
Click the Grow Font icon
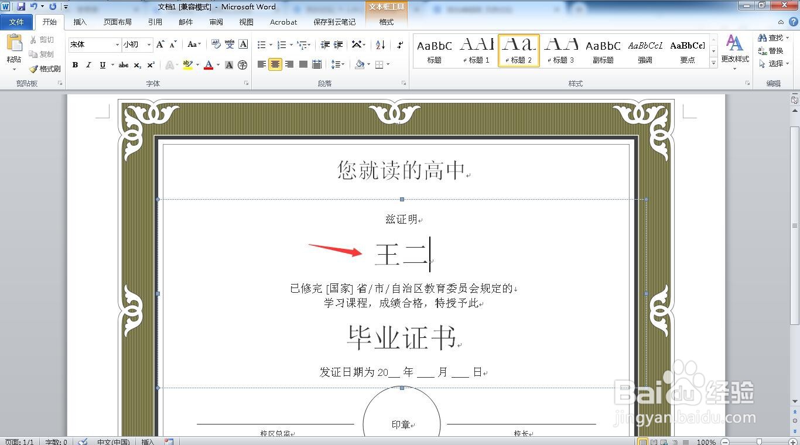[x=160, y=44]
